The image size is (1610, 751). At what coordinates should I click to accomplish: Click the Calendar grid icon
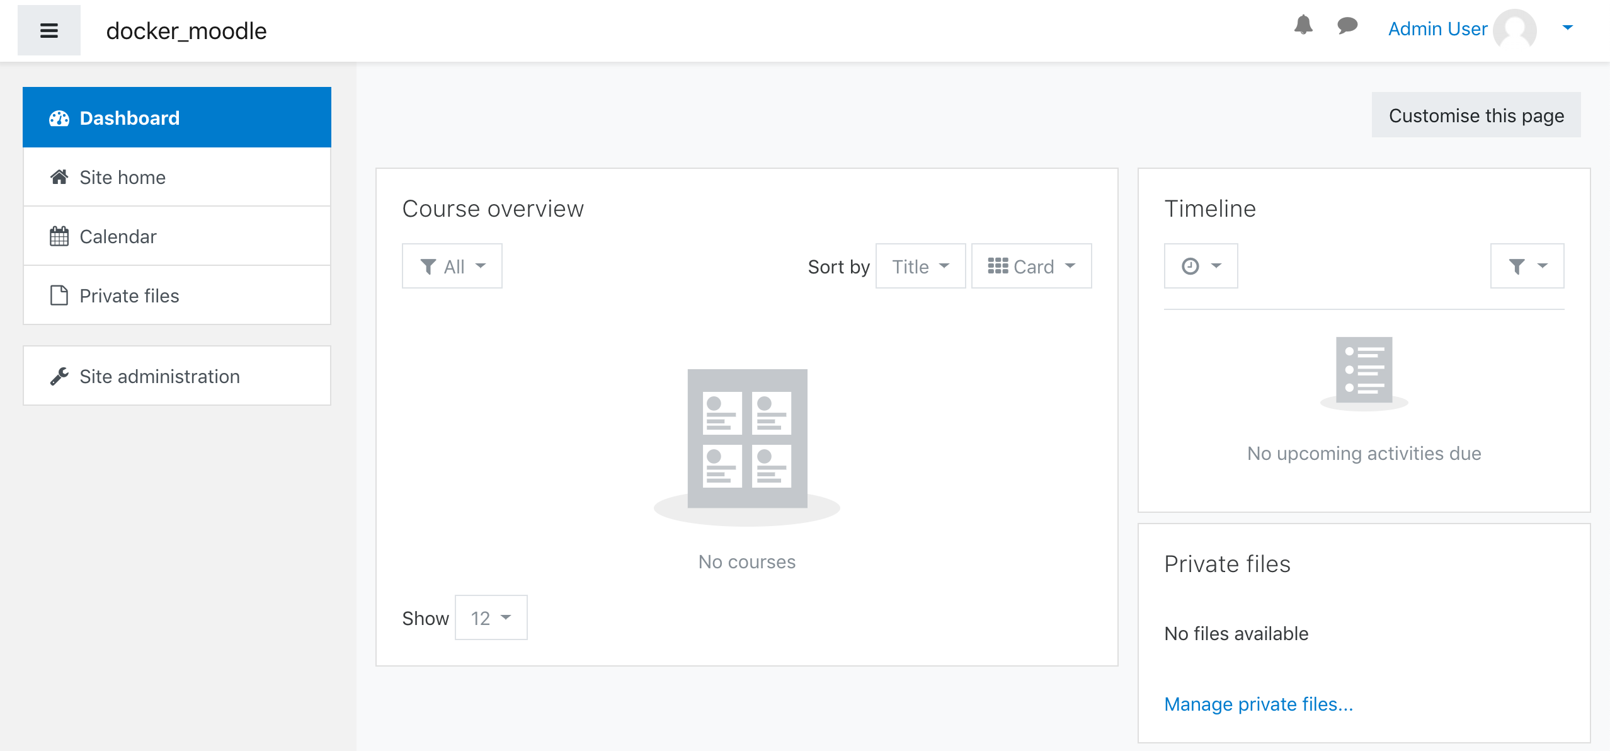(x=59, y=237)
